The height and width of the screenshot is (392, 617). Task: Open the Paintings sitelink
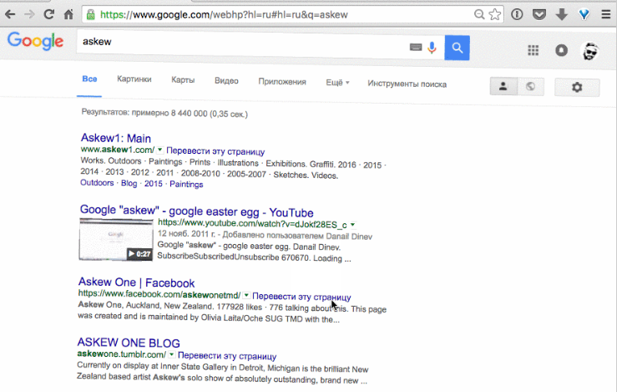coord(186,185)
